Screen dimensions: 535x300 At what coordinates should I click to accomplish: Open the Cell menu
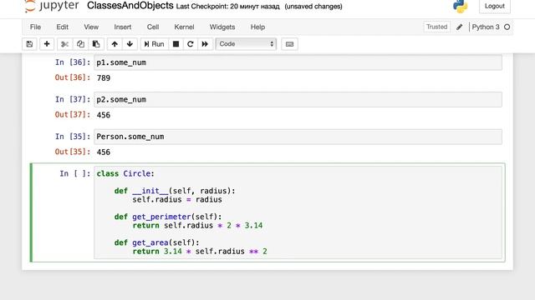point(153,27)
